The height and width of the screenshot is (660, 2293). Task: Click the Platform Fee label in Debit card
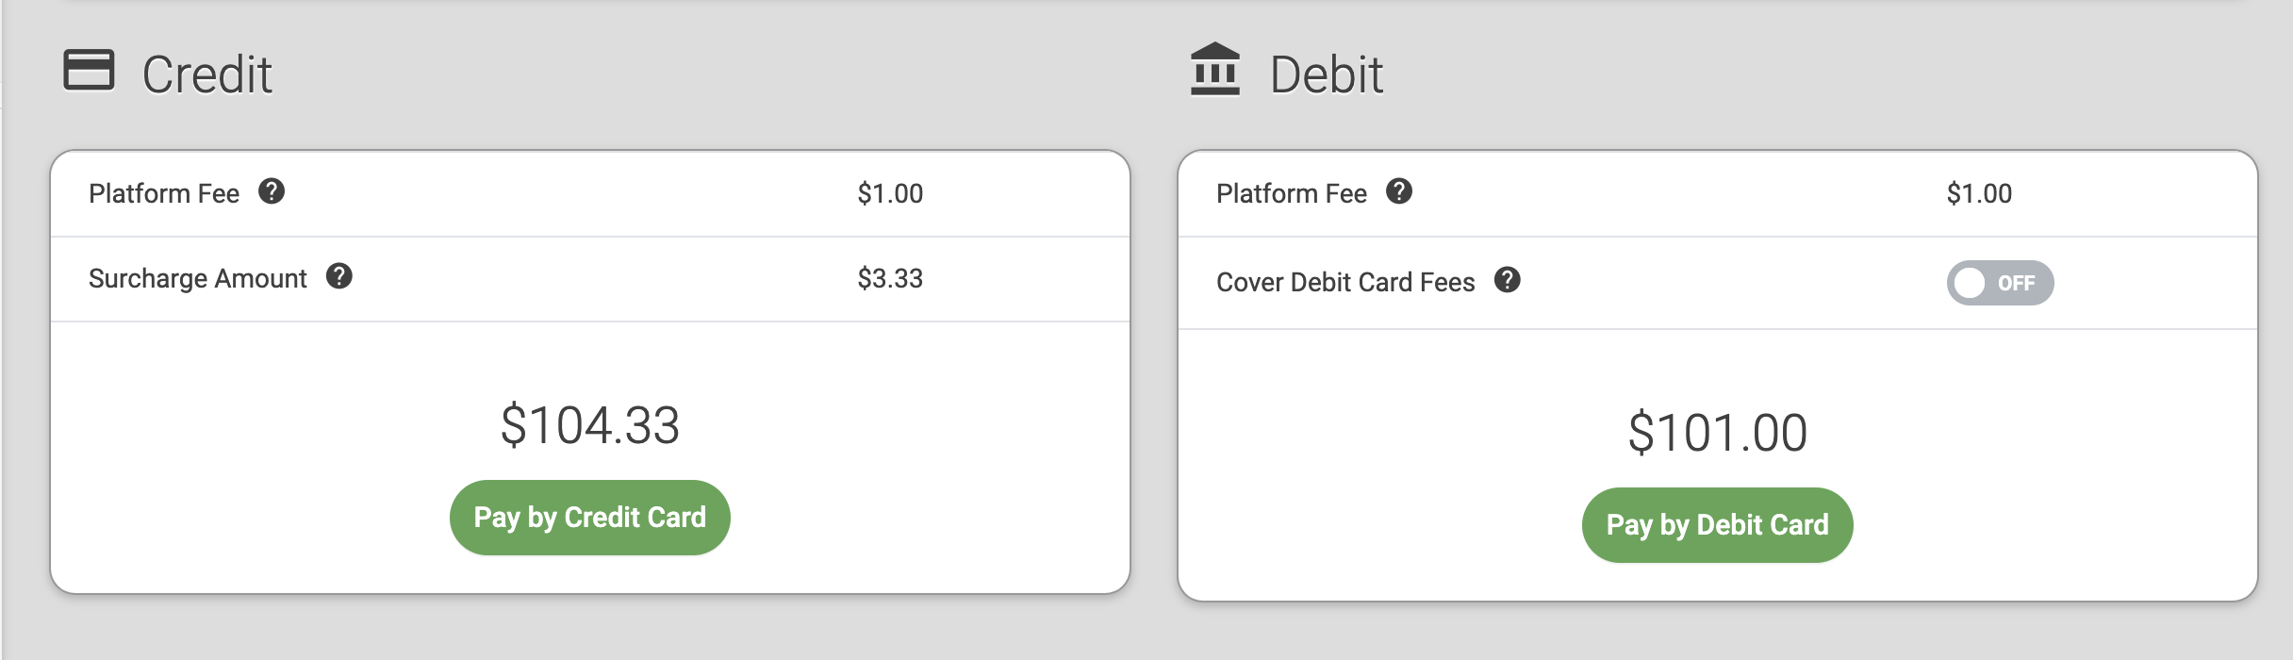pos(1292,194)
